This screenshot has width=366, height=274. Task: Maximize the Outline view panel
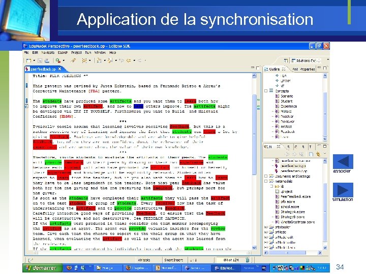(325, 68)
